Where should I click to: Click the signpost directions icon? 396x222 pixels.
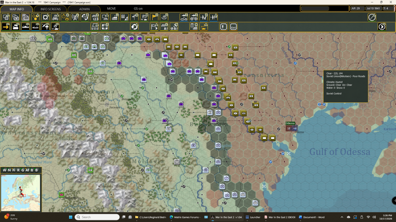coord(134,17)
